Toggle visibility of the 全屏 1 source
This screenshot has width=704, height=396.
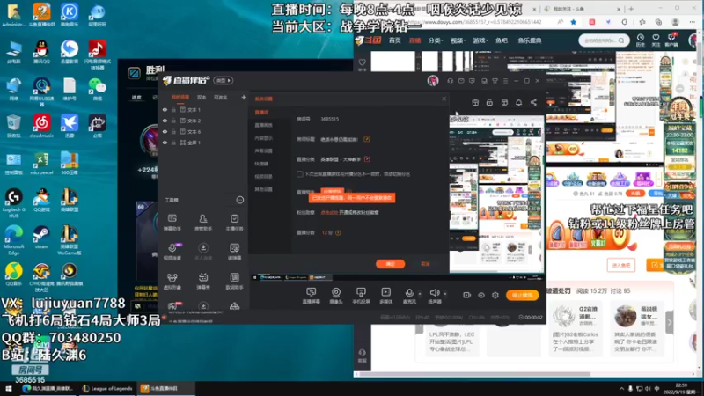click(x=165, y=143)
